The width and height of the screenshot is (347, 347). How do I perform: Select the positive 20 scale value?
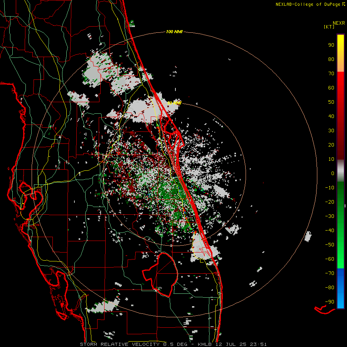click(x=331, y=145)
